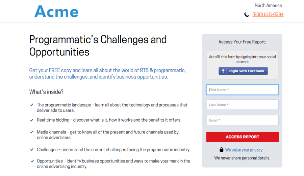Call the (800) 615-0584 phone link
This screenshot has width=304, height=176.
[268, 15]
